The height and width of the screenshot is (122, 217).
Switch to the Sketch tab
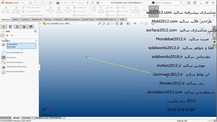[x=15, y=19]
